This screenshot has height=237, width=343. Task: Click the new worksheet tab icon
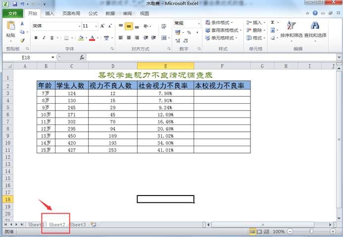tap(94, 225)
